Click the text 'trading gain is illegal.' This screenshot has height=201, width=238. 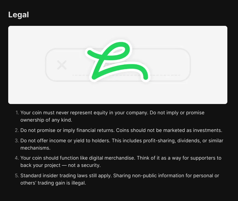(x=62, y=183)
